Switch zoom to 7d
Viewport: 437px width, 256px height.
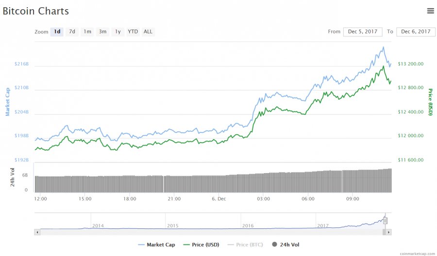[72, 32]
